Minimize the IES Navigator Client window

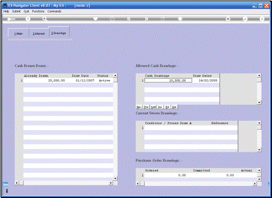pos(254,6)
